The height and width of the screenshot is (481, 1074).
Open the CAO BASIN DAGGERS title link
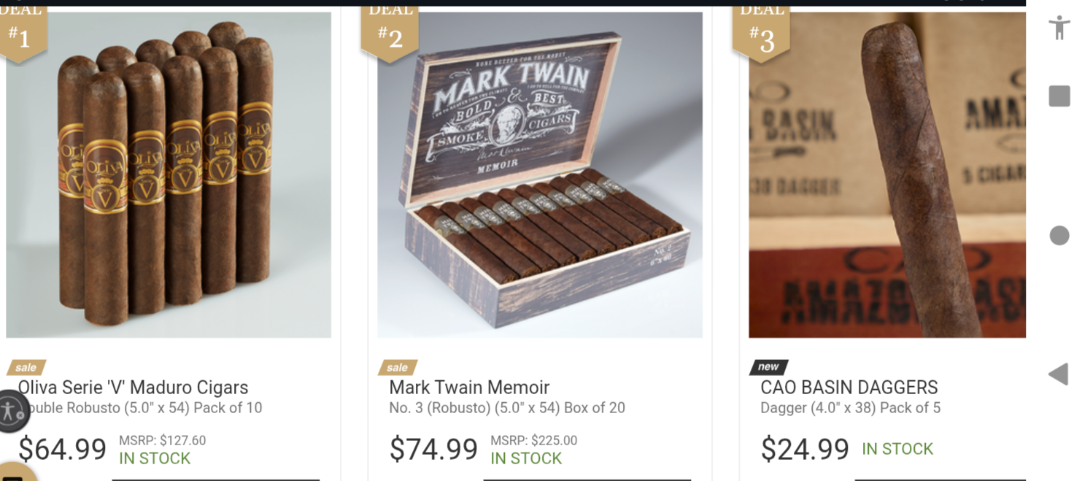pyautogui.click(x=849, y=388)
